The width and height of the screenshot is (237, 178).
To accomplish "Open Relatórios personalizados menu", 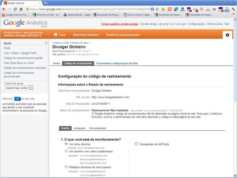I will [x=123, y=35].
